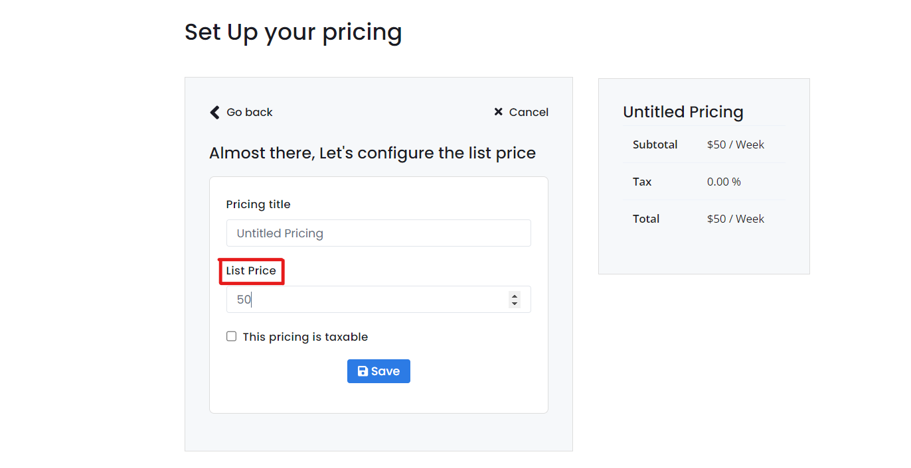The height and width of the screenshot is (468, 911).
Task: Click the Untitled Pricing placeholder text
Action: coord(280,233)
